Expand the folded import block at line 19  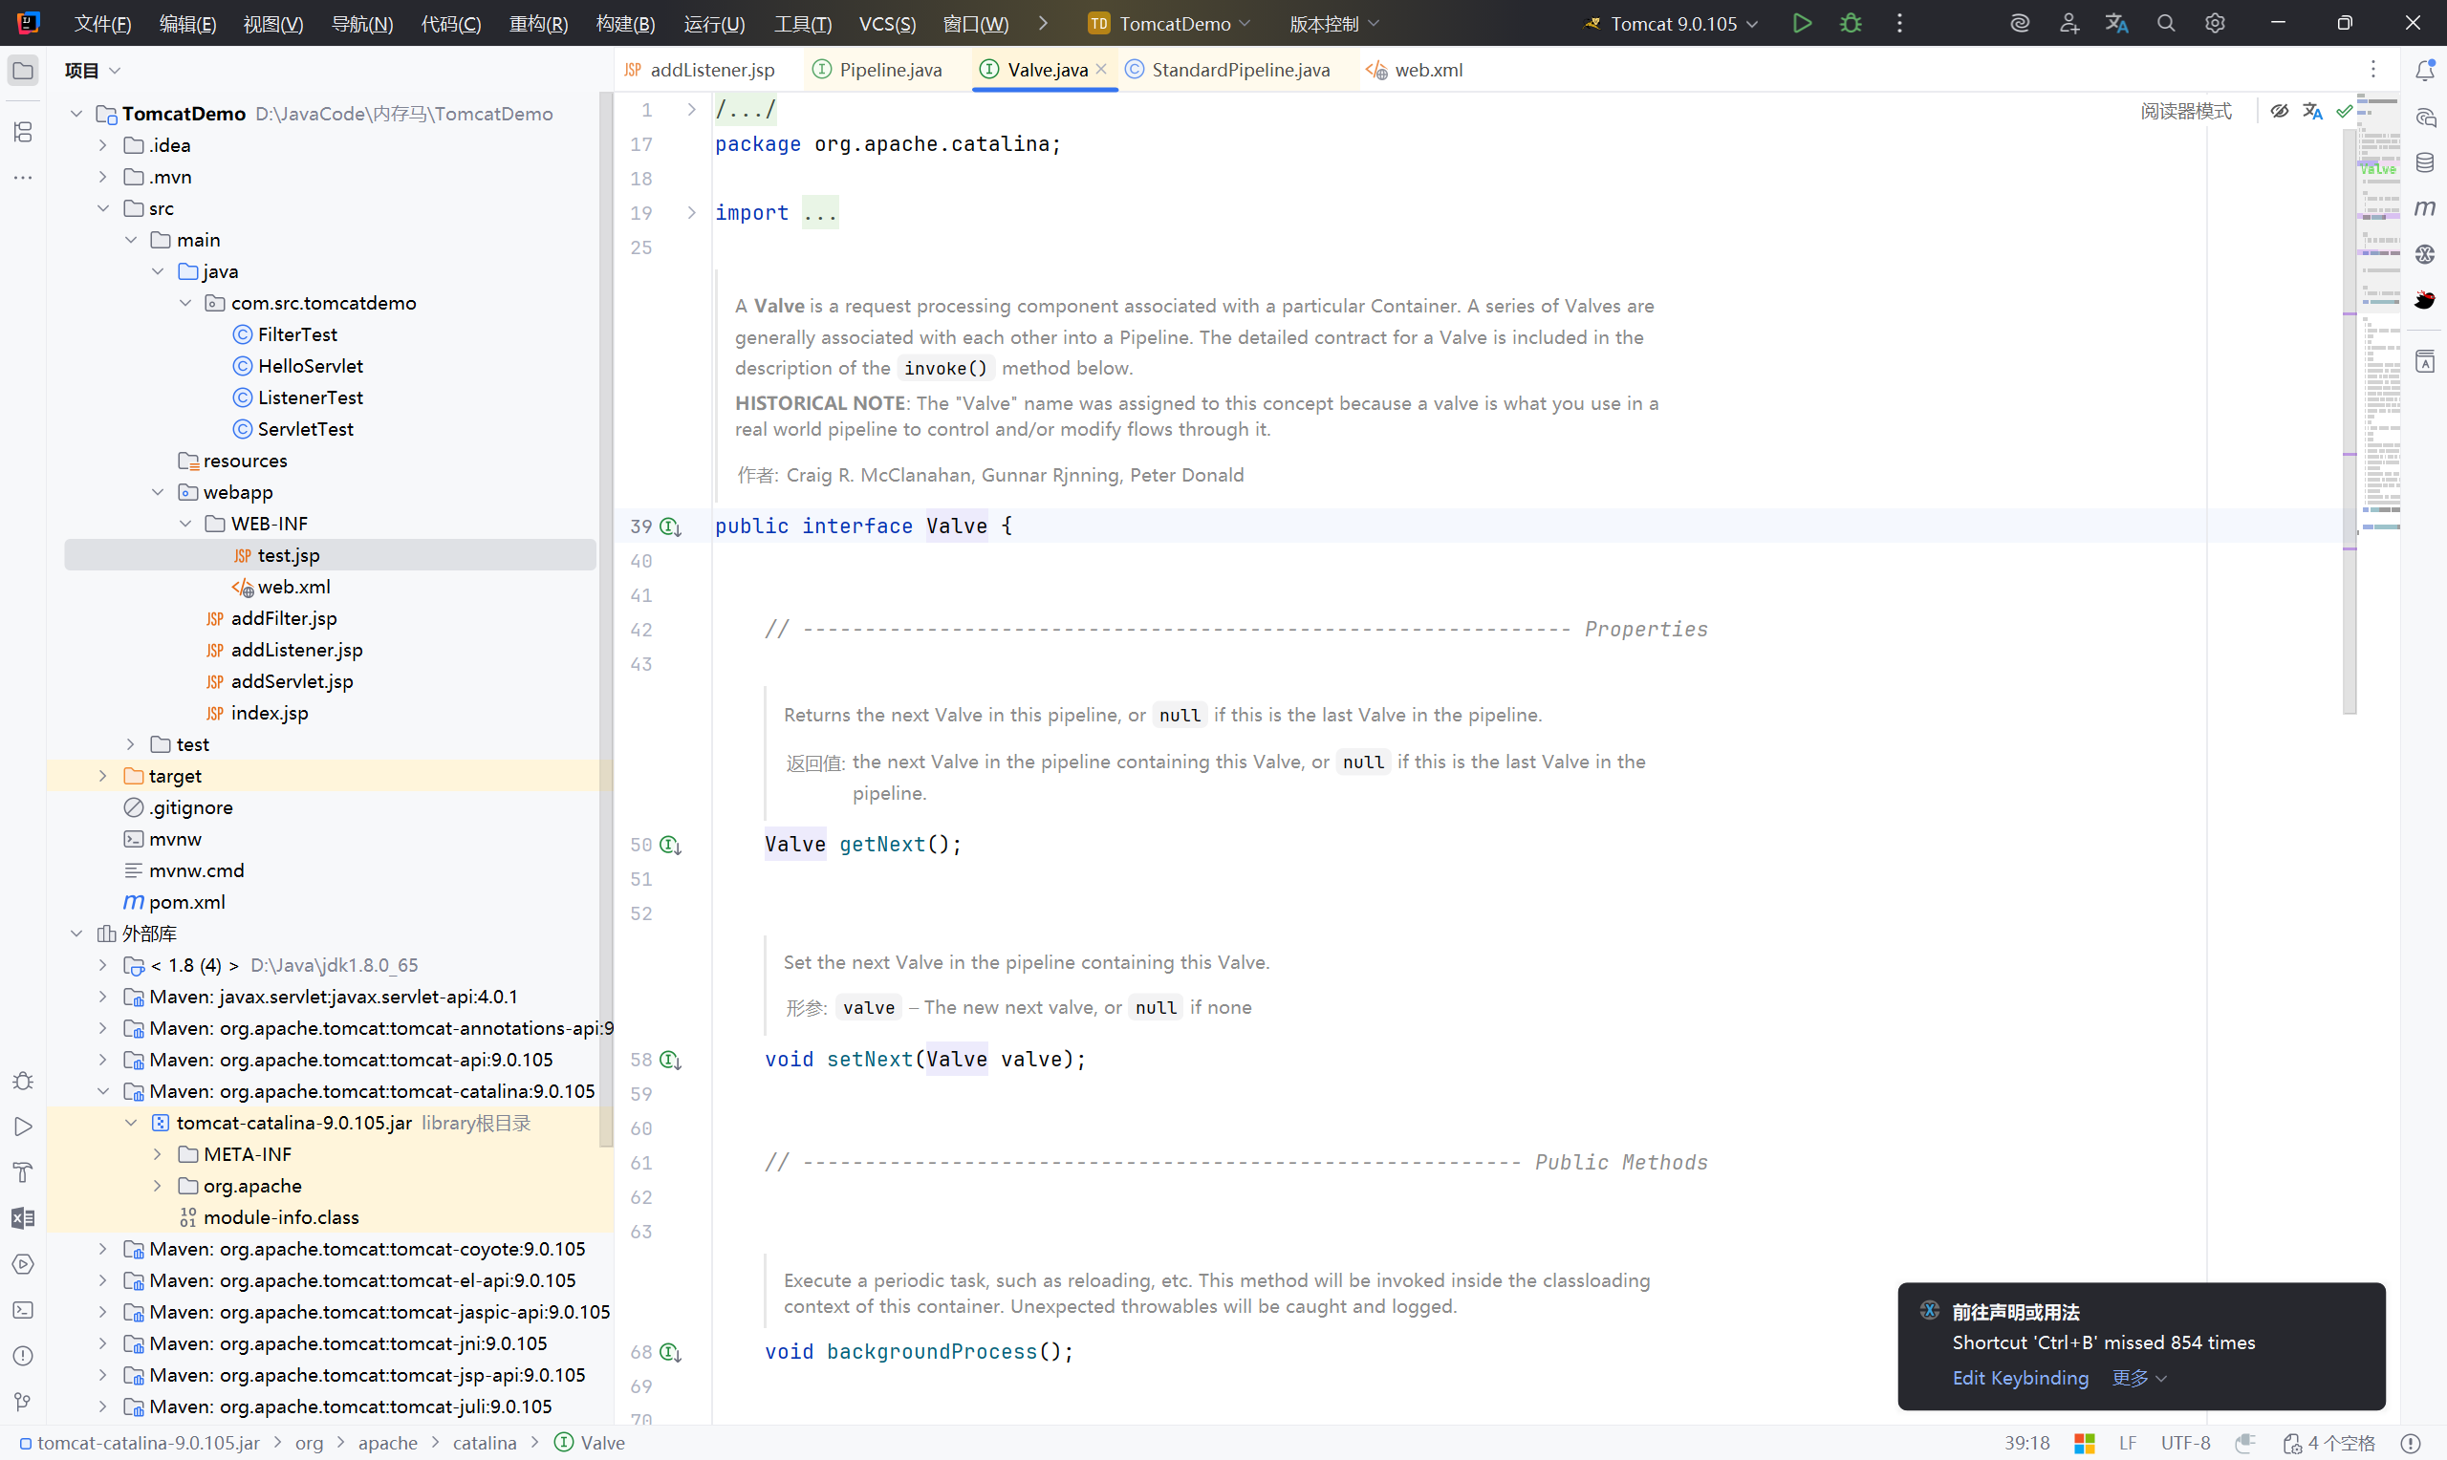click(692, 212)
